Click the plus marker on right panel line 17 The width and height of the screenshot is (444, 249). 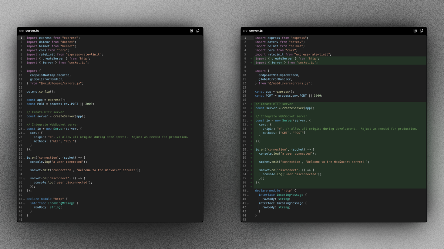click(252, 104)
